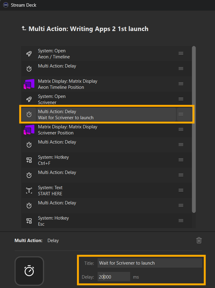This screenshot has width=215, height=288.
Task: Select the Wait for Scrivener to launch delay
Action: pos(106,114)
